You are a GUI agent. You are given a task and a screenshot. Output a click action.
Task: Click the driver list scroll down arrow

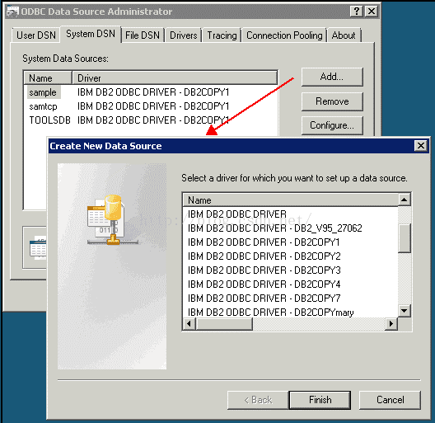[405, 311]
